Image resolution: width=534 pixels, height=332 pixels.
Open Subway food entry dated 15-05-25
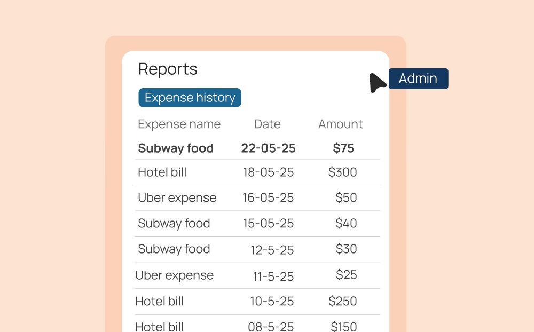pos(257,224)
